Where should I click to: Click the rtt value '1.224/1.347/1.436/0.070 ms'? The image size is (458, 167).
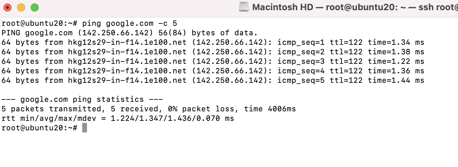(173, 118)
